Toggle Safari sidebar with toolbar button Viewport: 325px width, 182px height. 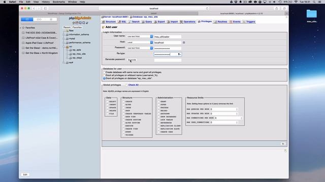[x=46, y=9]
